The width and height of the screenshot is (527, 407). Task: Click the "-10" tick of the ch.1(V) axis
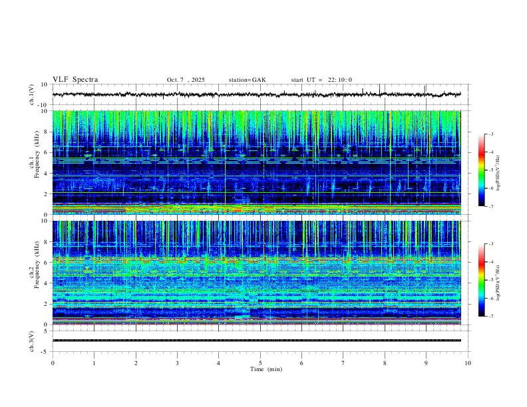[x=43, y=106]
